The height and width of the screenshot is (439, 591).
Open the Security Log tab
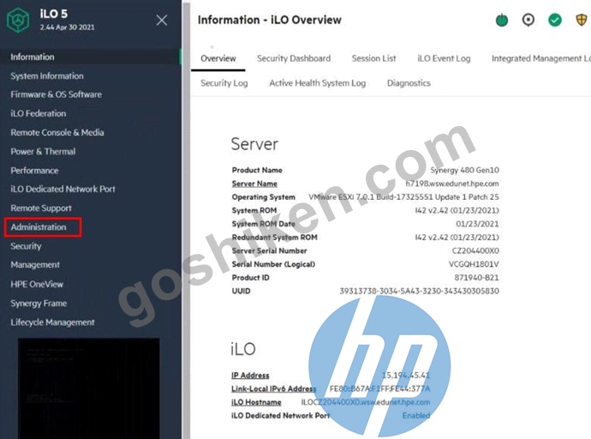pos(224,83)
